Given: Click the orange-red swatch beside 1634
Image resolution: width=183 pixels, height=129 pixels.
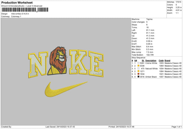Looking at the screenshot, I should [138, 74].
